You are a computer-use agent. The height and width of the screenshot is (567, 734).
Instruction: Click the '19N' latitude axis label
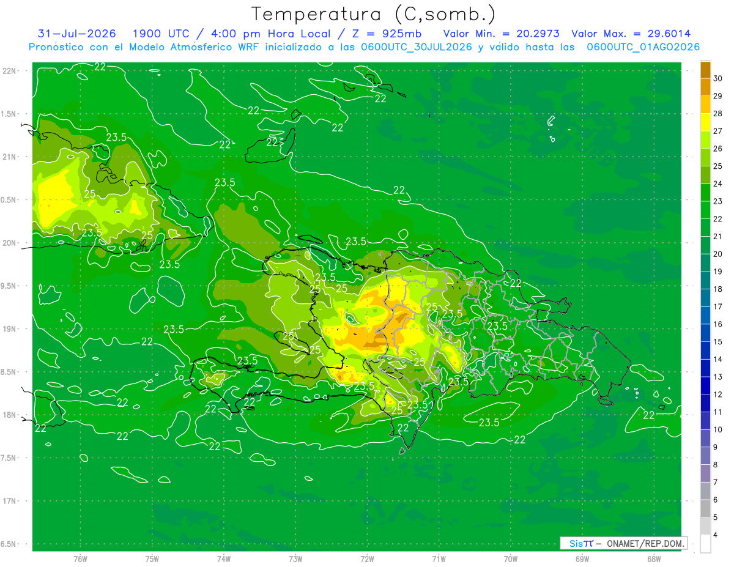(x=10, y=328)
